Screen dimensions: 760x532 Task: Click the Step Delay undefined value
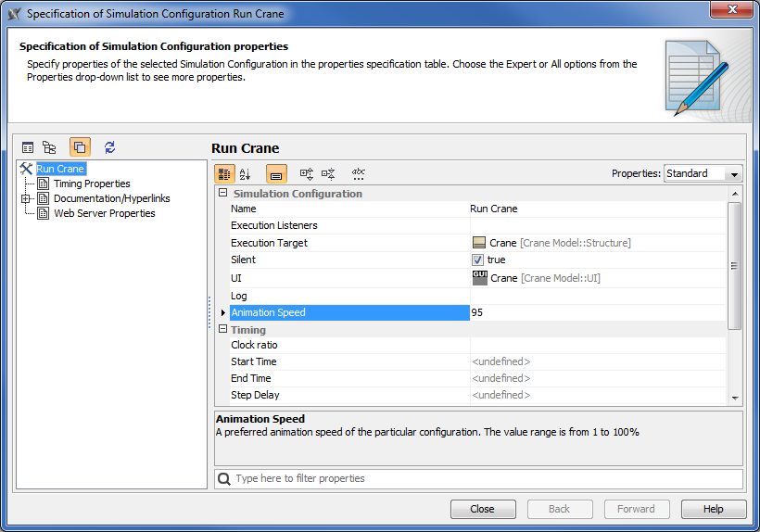pos(501,395)
